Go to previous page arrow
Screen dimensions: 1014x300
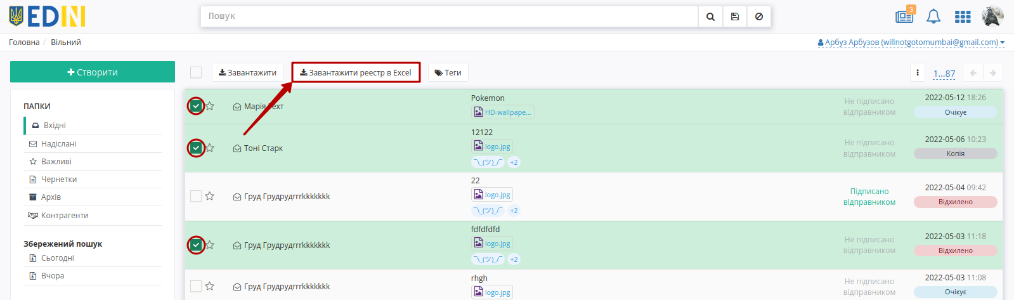pyautogui.click(x=973, y=73)
